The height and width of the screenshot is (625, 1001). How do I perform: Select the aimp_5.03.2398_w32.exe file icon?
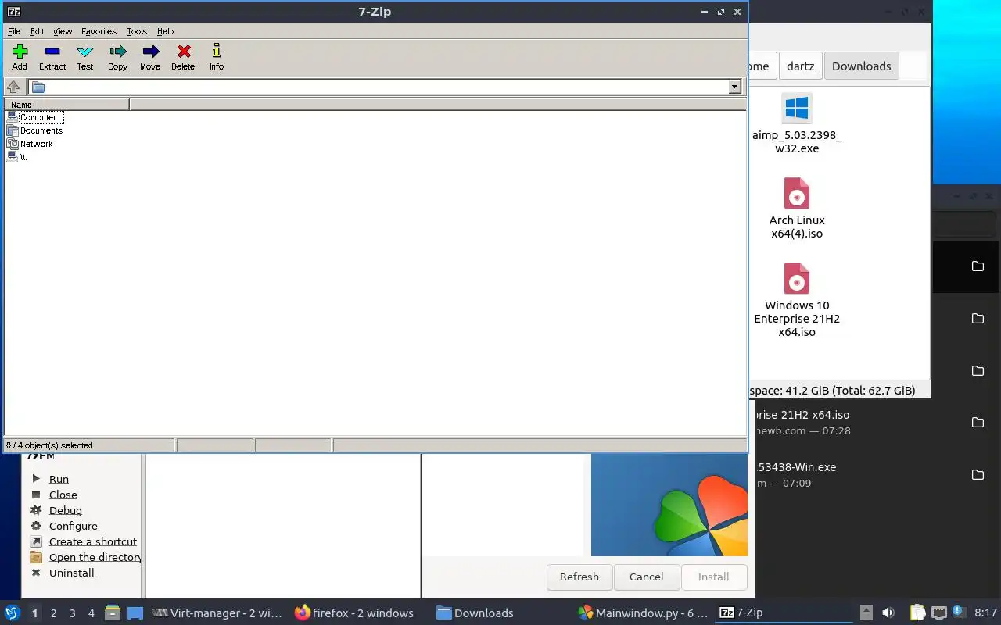point(797,109)
